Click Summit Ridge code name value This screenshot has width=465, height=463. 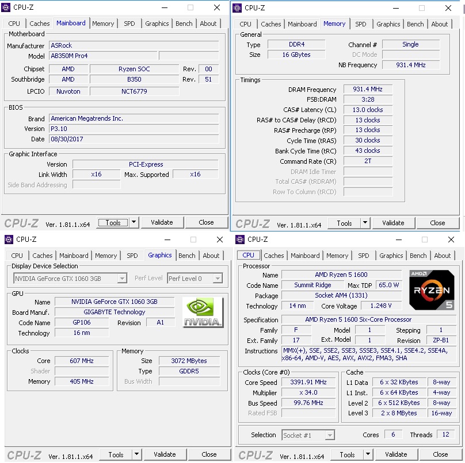tap(312, 285)
